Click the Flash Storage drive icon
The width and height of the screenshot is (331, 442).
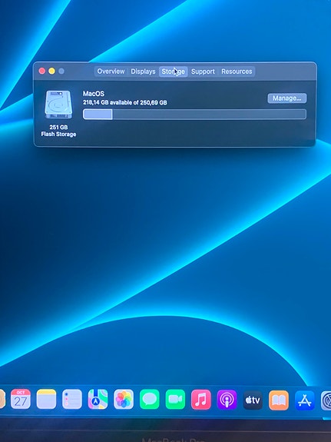tap(58, 105)
